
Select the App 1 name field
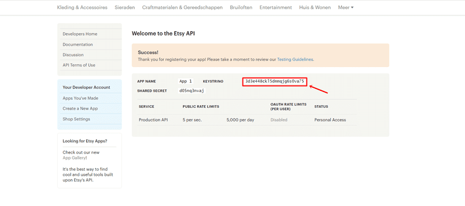[x=185, y=81]
